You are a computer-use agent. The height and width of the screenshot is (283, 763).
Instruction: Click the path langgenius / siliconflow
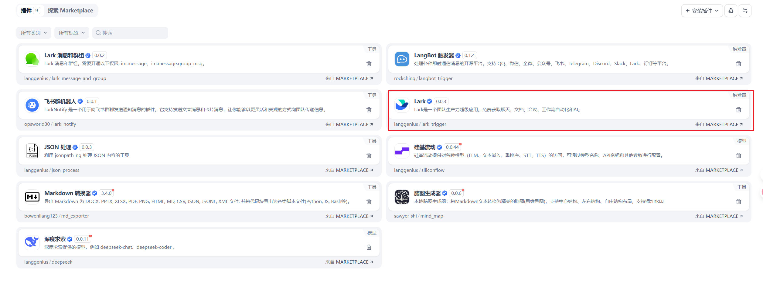[419, 170]
